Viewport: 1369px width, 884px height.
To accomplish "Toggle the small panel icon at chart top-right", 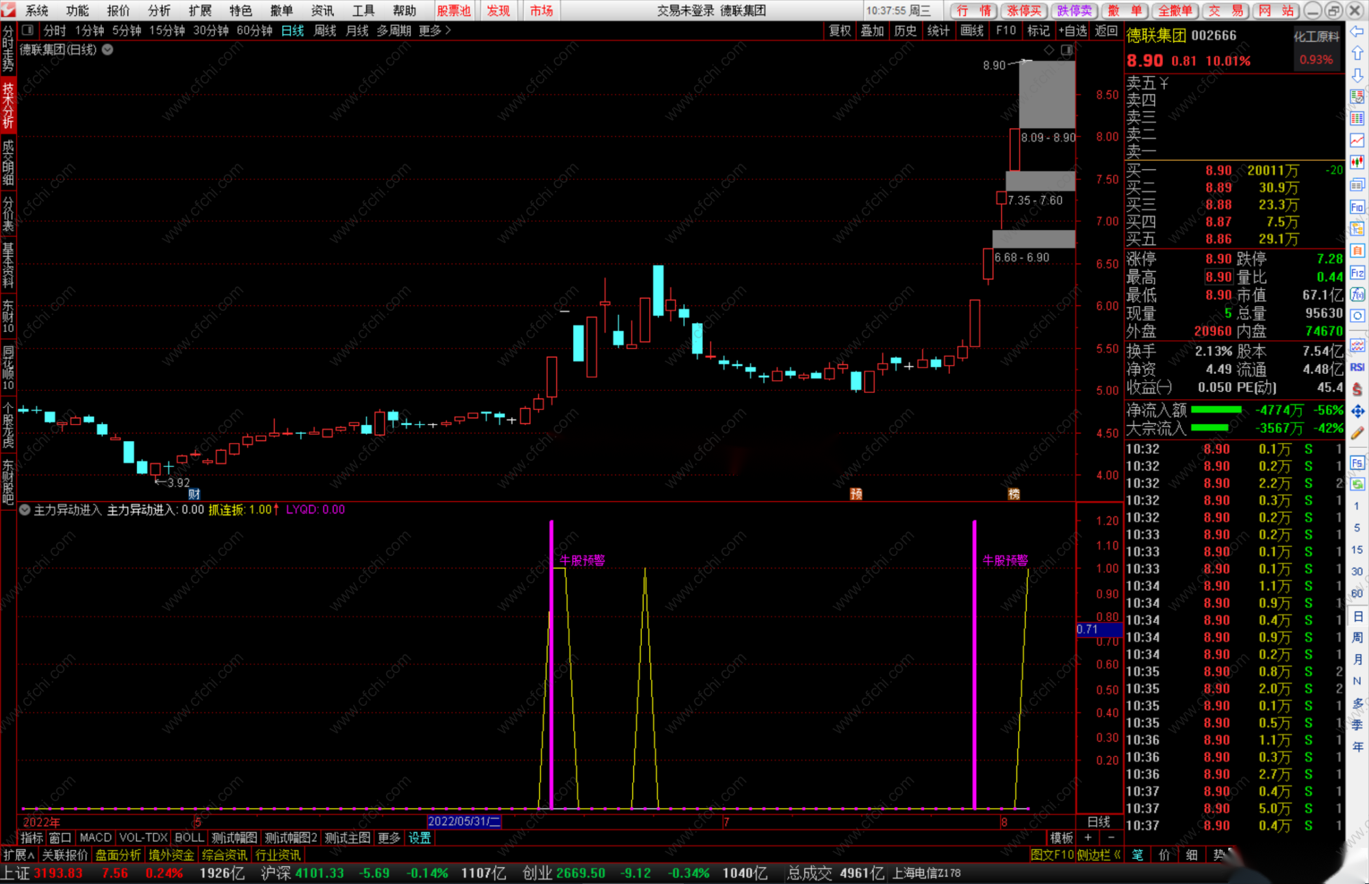I will tap(1066, 50).
